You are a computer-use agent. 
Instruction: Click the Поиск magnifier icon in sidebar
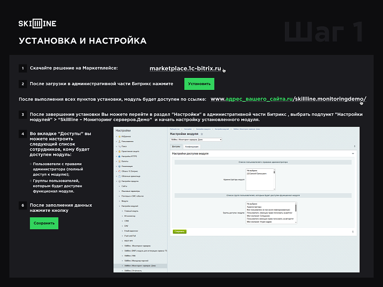[119, 147]
